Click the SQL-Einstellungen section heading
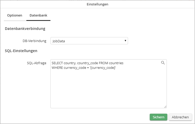Image resolution: width=195 pixels, height=124 pixels. 21,51
